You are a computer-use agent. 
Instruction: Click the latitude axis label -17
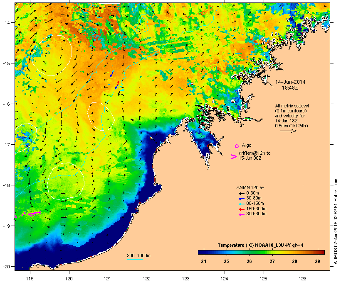coord(6,144)
